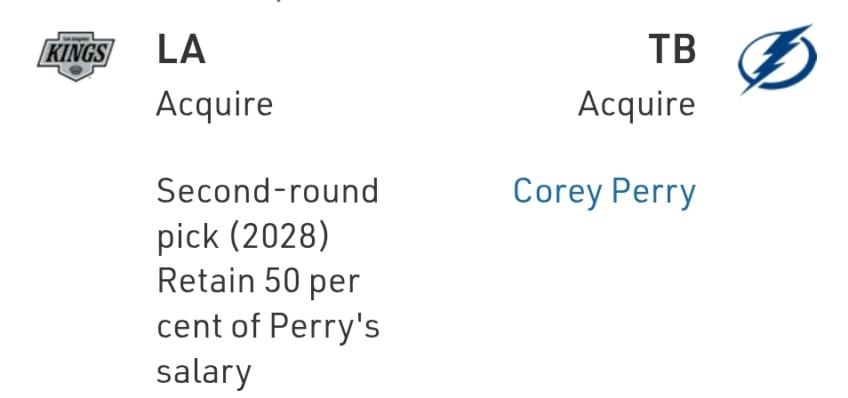
Task: Click the Acquire label under LA
Action: pos(214,105)
